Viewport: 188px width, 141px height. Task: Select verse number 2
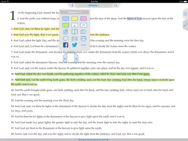18,18
